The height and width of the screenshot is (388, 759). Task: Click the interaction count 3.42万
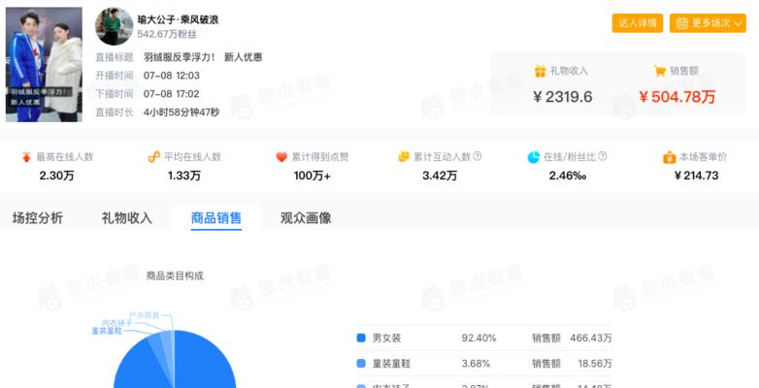pos(440,176)
